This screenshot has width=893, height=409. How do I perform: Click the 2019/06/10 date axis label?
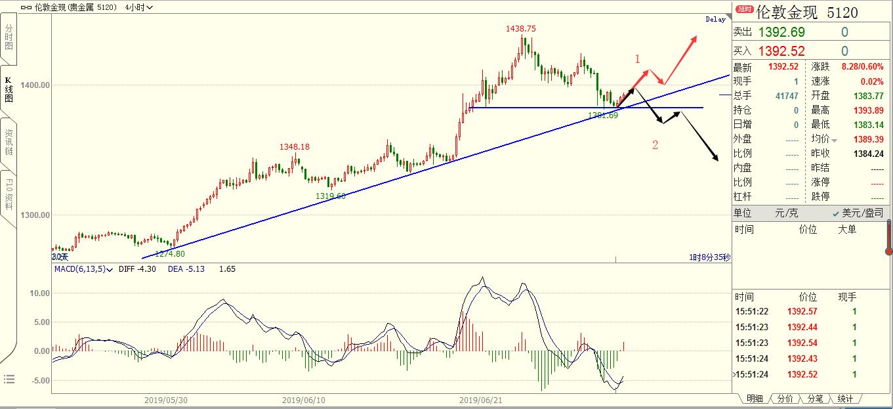tap(304, 399)
